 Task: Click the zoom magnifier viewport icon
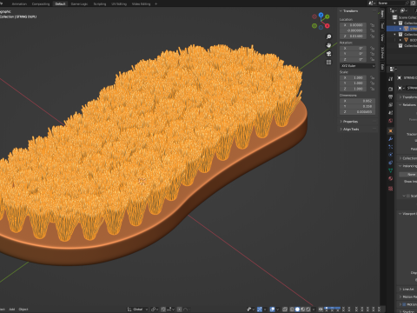point(328,37)
